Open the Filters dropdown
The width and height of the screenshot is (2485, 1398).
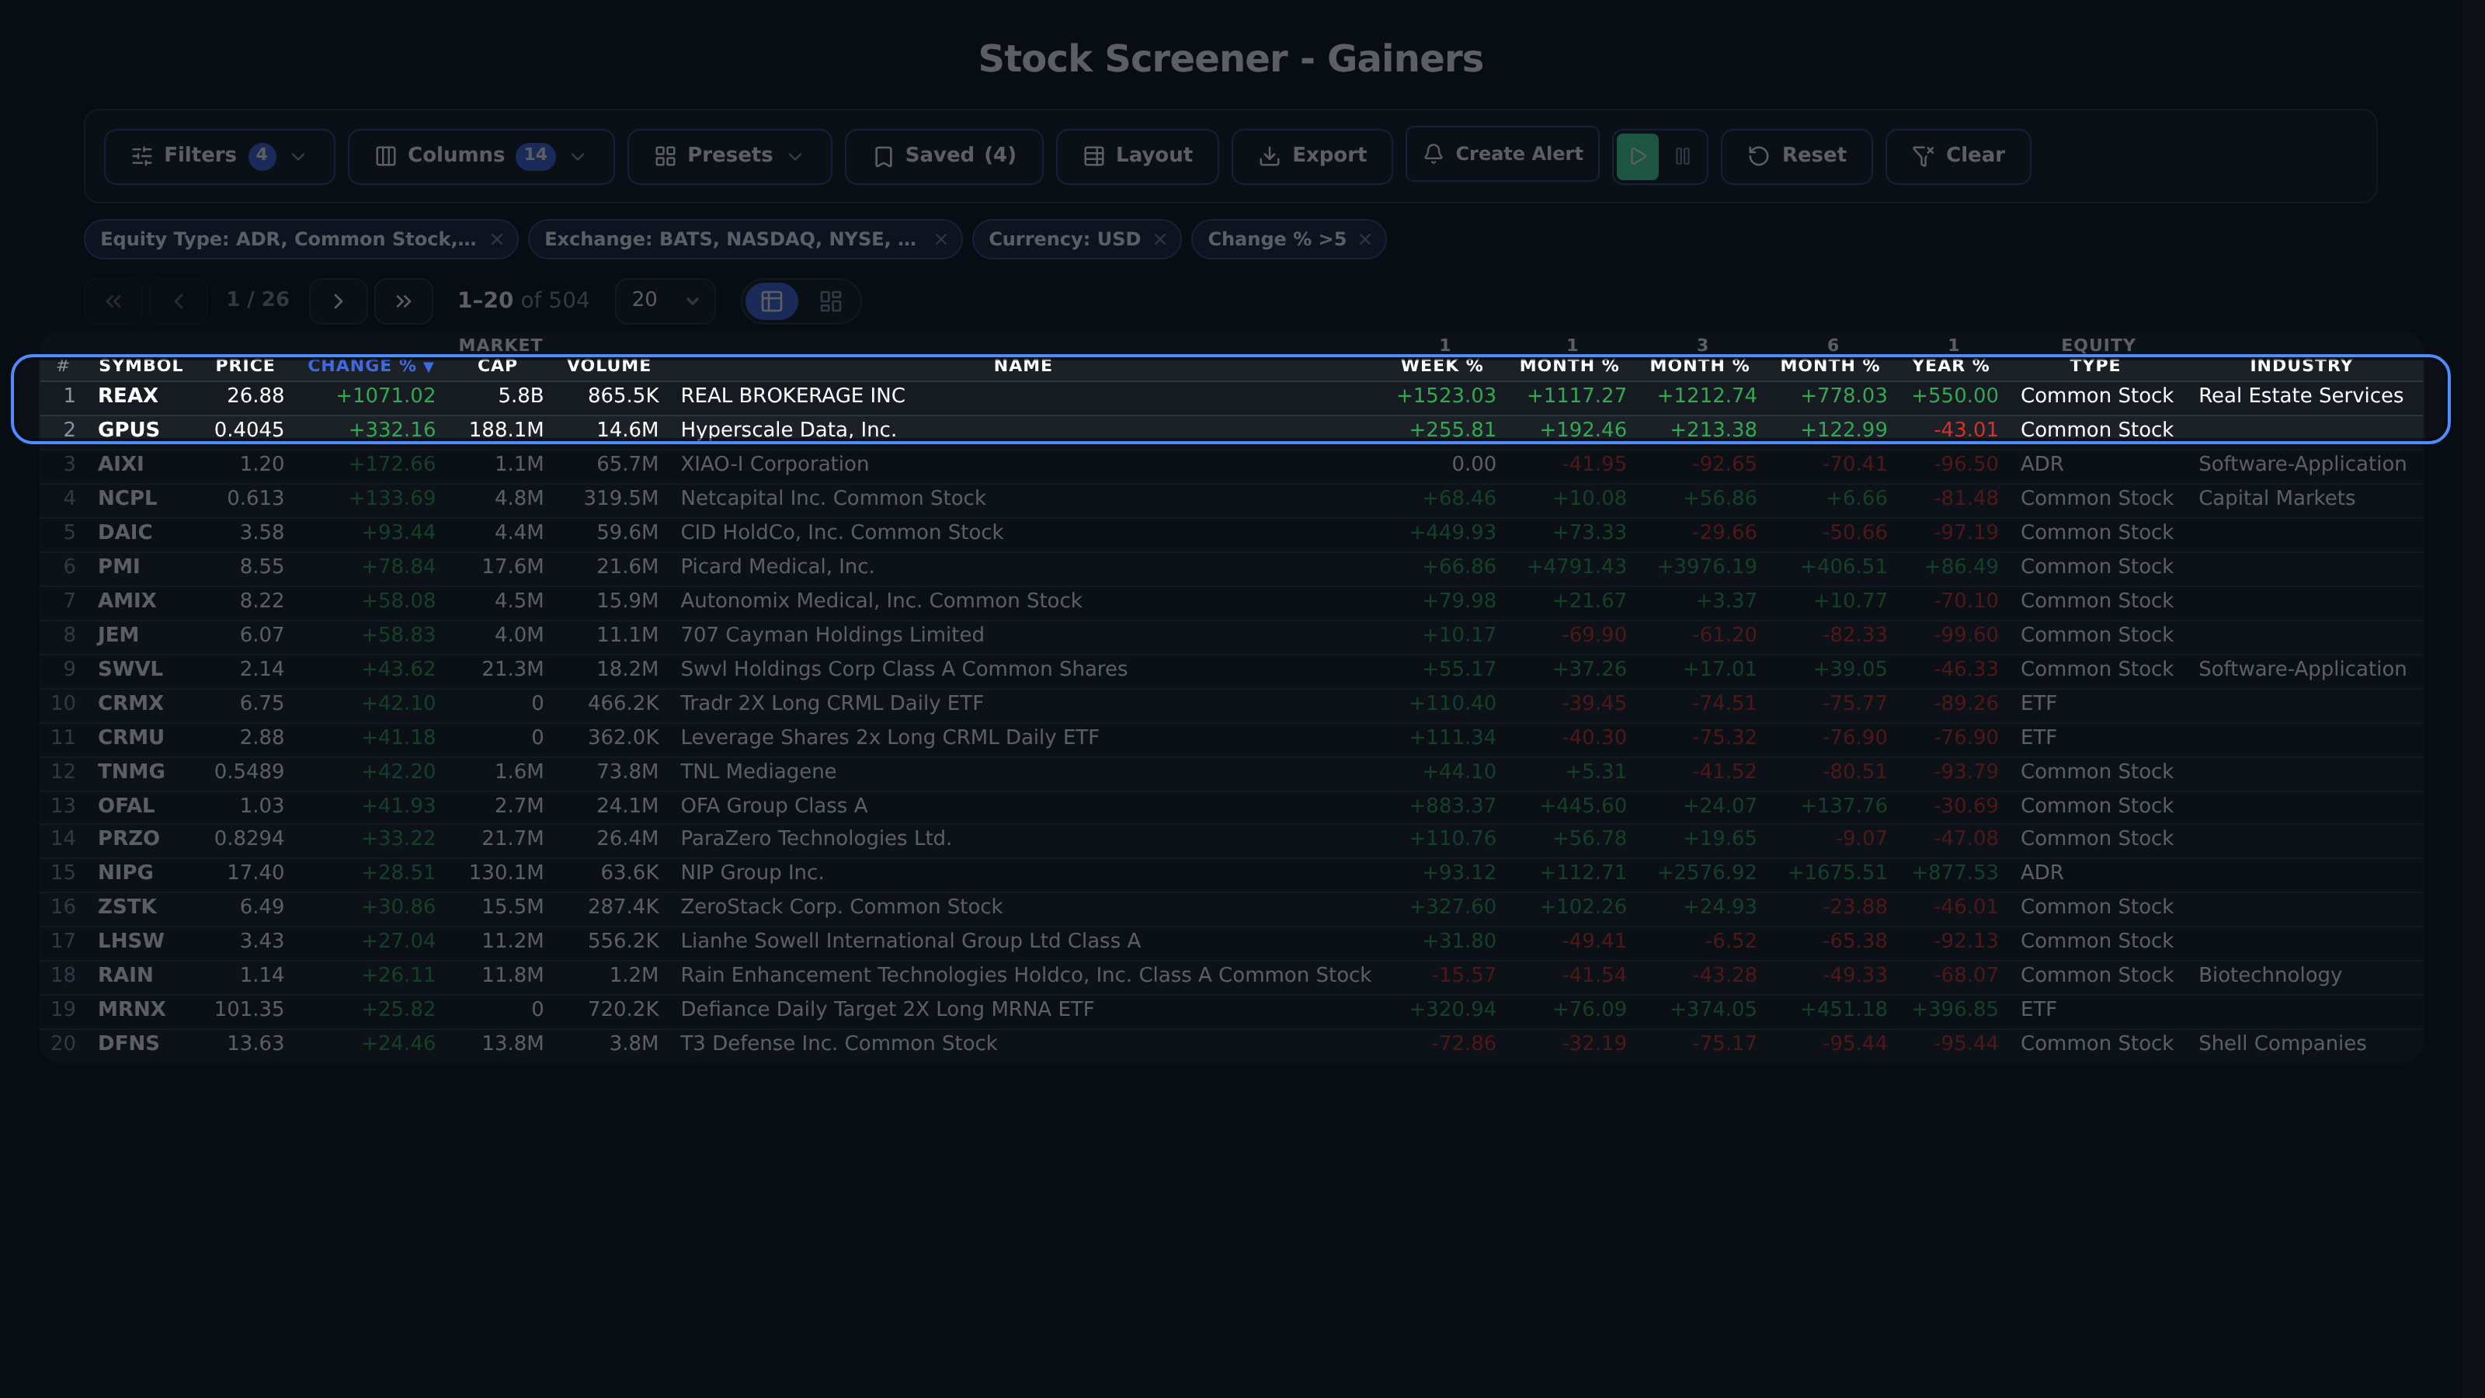pyautogui.click(x=219, y=155)
